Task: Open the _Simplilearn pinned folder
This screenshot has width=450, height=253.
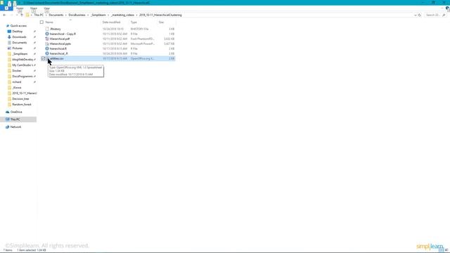Action: point(20,54)
